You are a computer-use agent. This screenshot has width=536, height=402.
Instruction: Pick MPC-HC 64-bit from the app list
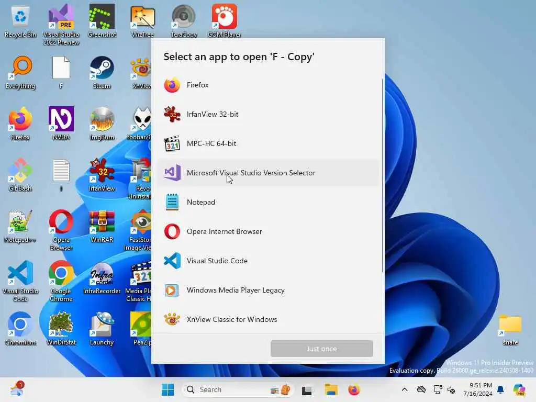(268, 143)
